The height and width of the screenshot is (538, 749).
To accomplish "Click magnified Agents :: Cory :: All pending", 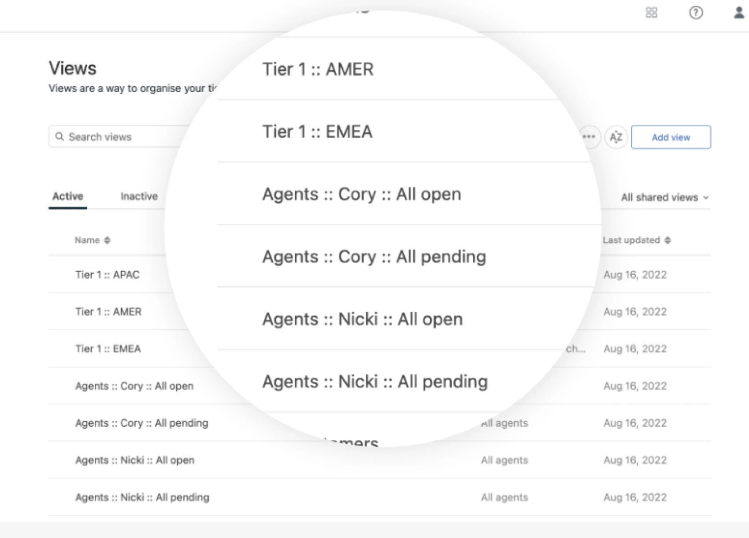I will point(374,257).
